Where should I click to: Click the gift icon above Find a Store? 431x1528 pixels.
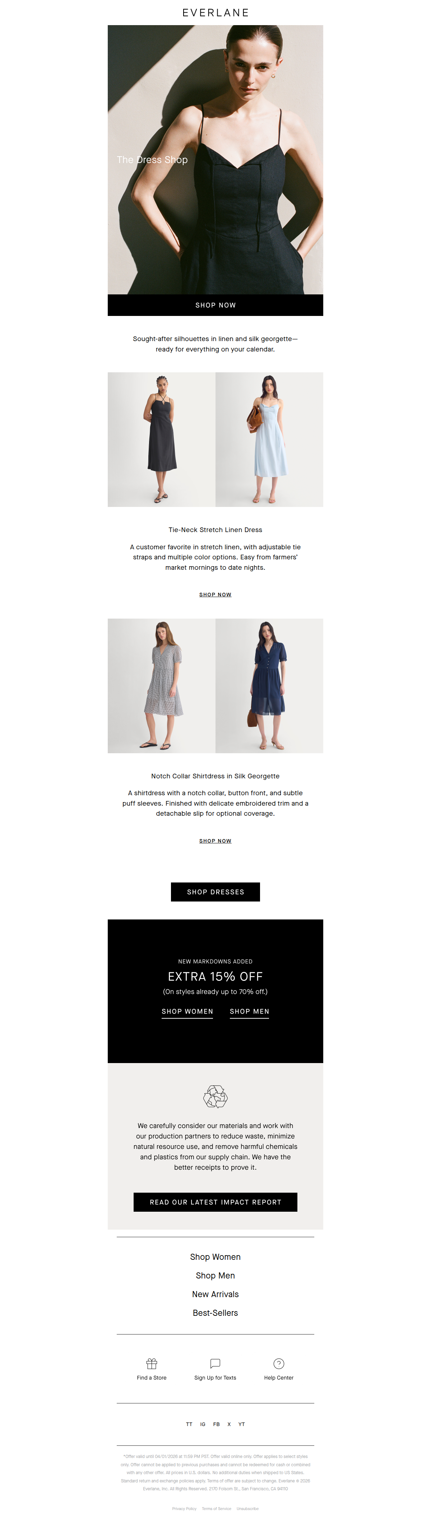151,1363
